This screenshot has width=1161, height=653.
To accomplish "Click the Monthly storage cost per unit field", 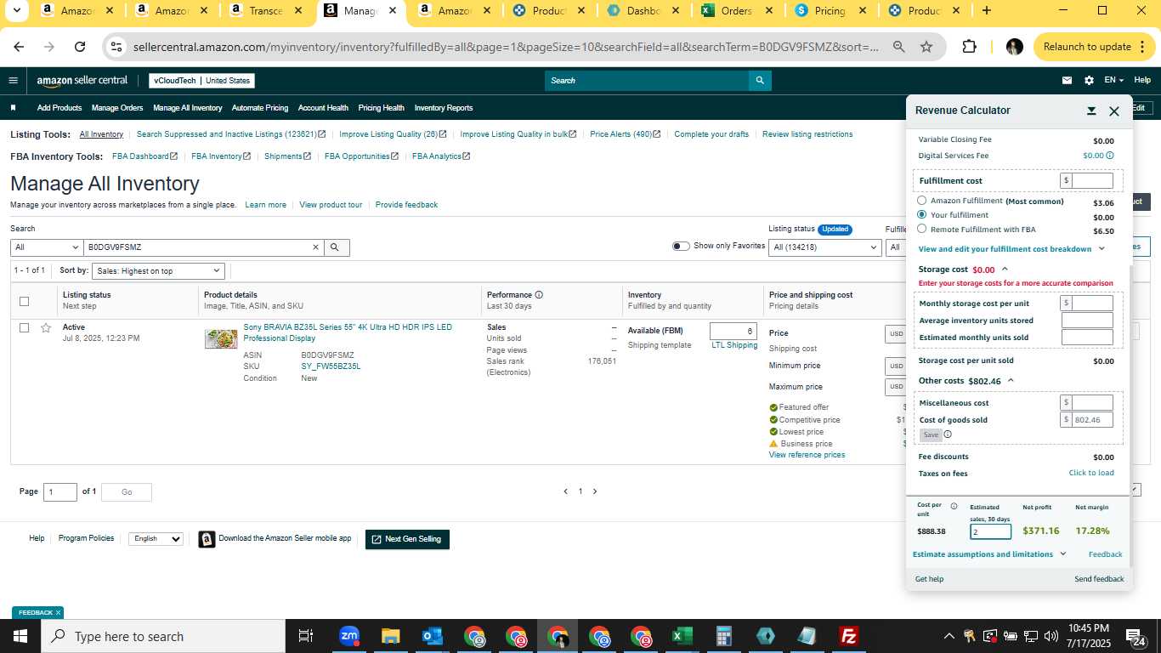I will 1092,303.
